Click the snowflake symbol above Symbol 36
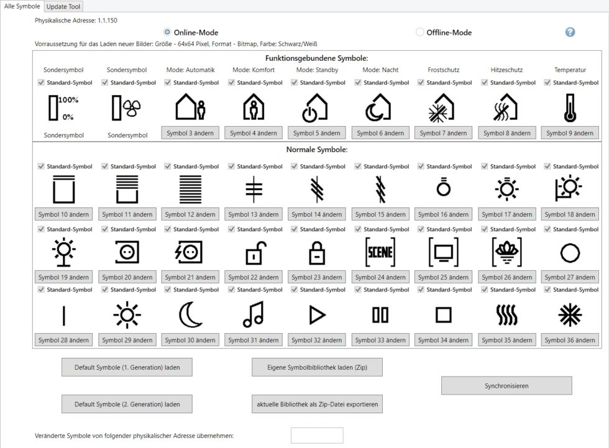The height and width of the screenshot is (448, 609). click(570, 316)
